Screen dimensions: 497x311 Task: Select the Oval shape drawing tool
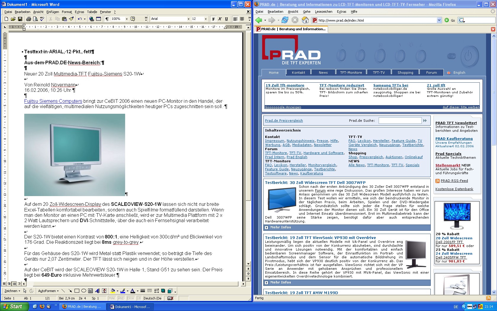(84, 291)
